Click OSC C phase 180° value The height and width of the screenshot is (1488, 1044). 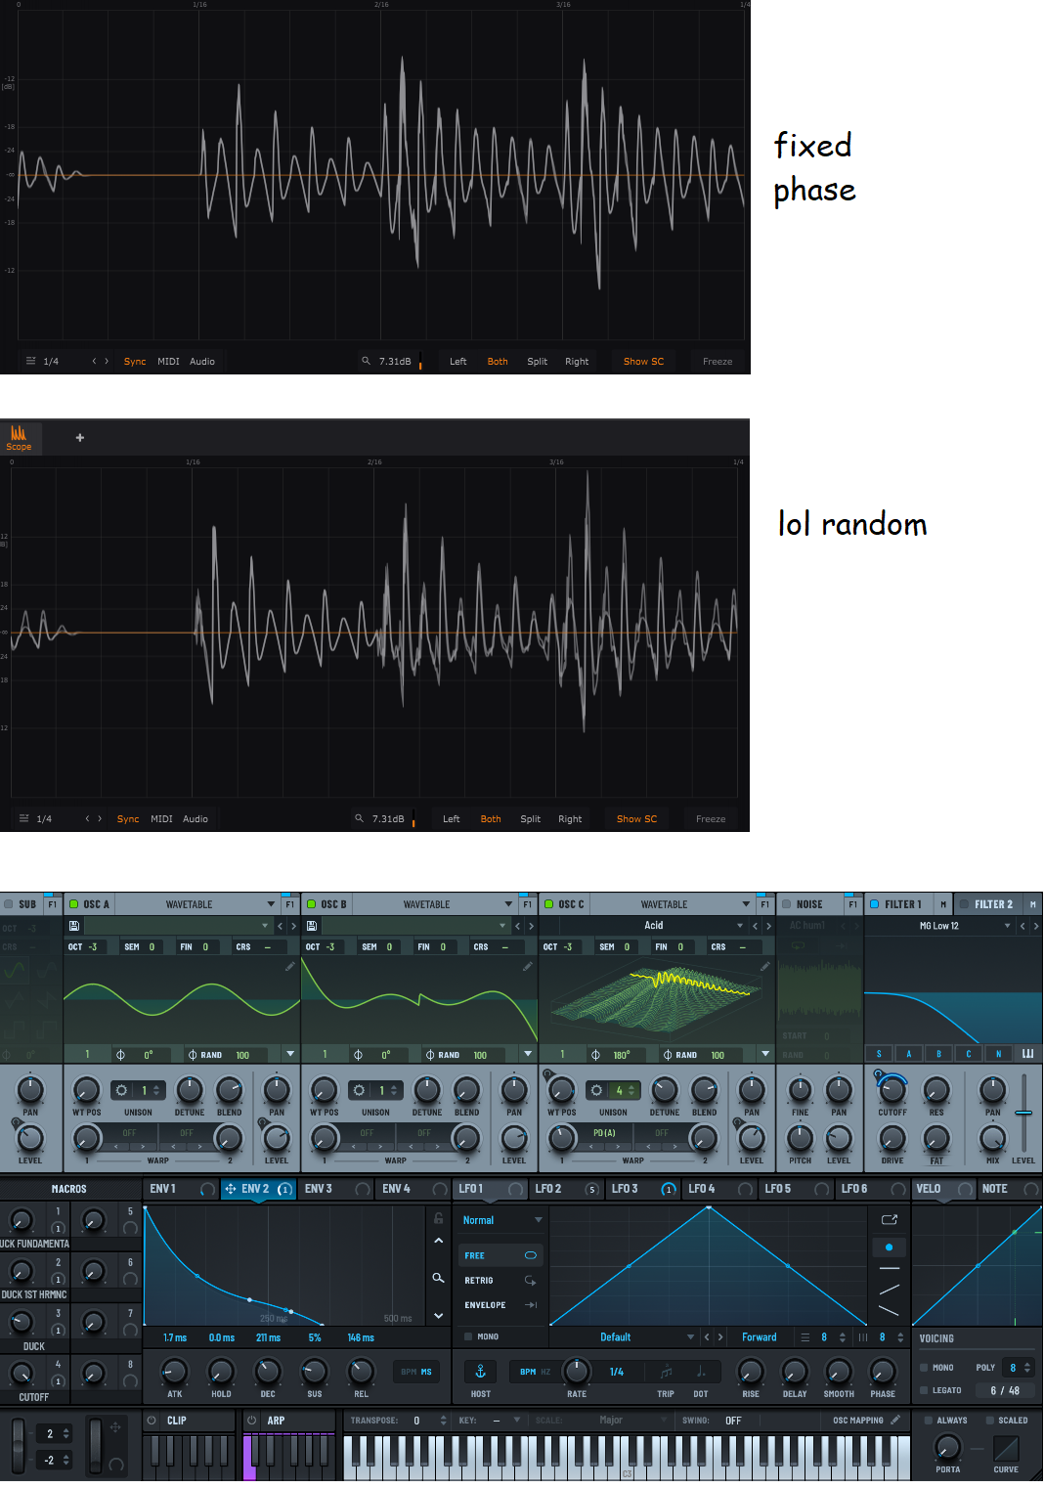click(x=620, y=1054)
